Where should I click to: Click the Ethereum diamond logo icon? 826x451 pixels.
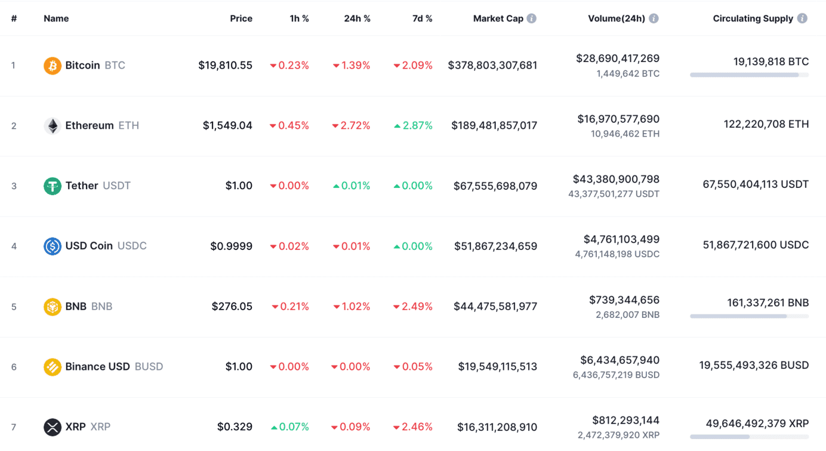[x=53, y=126]
